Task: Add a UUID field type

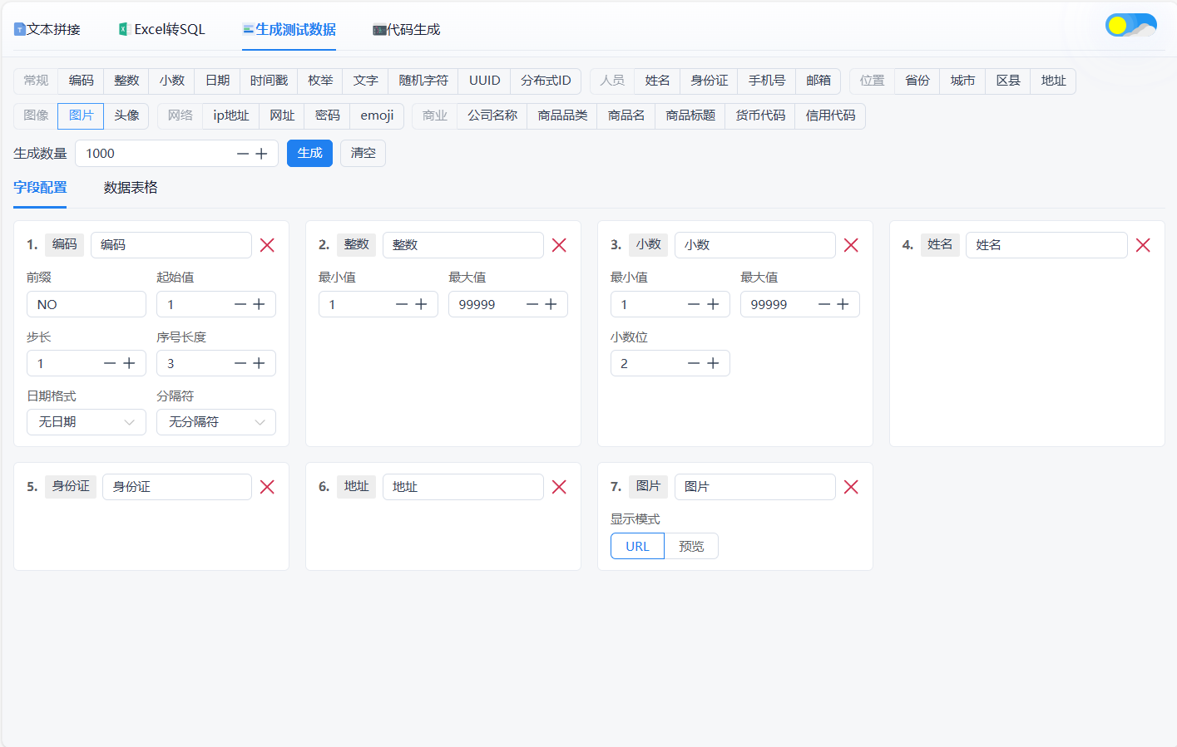Action: coord(485,81)
